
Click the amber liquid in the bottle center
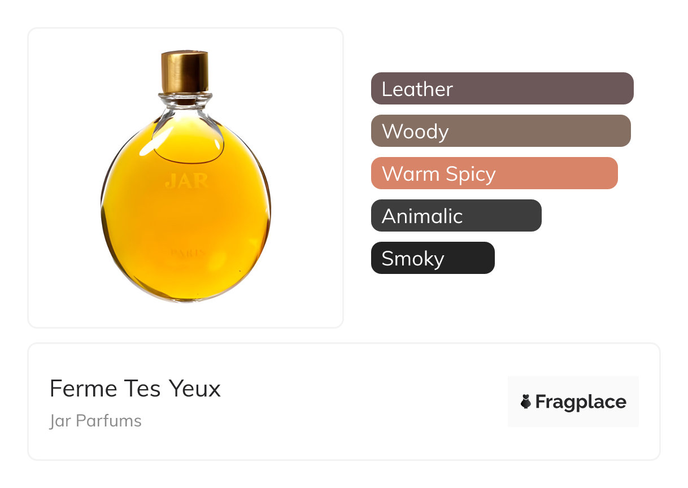point(186,220)
